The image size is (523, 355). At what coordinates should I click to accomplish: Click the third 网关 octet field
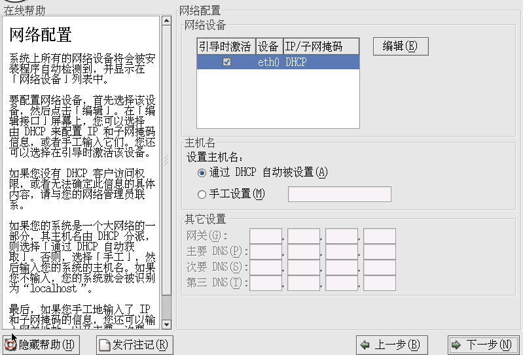pos(342,236)
